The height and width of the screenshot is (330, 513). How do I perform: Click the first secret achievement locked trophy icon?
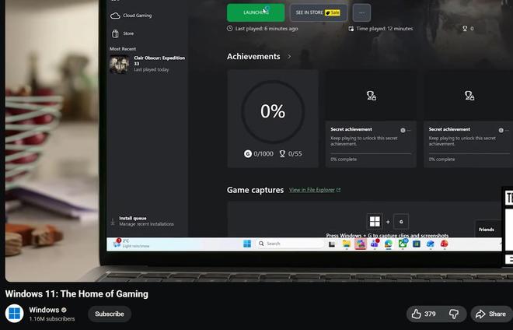(372, 96)
